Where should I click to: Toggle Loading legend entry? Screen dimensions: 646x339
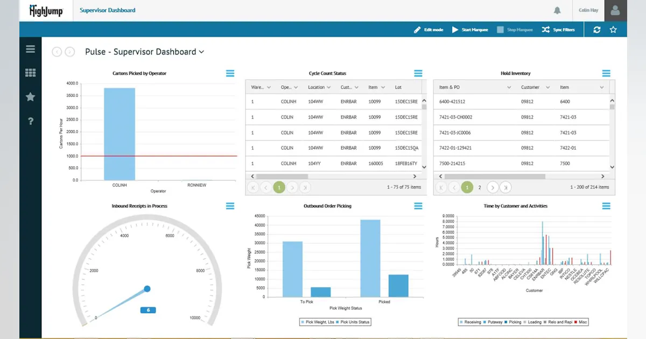coord(532,322)
